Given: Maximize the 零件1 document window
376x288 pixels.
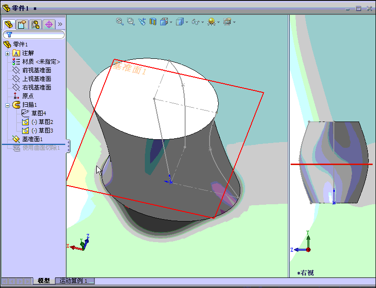Looking at the screenshot, I should pos(358,9).
